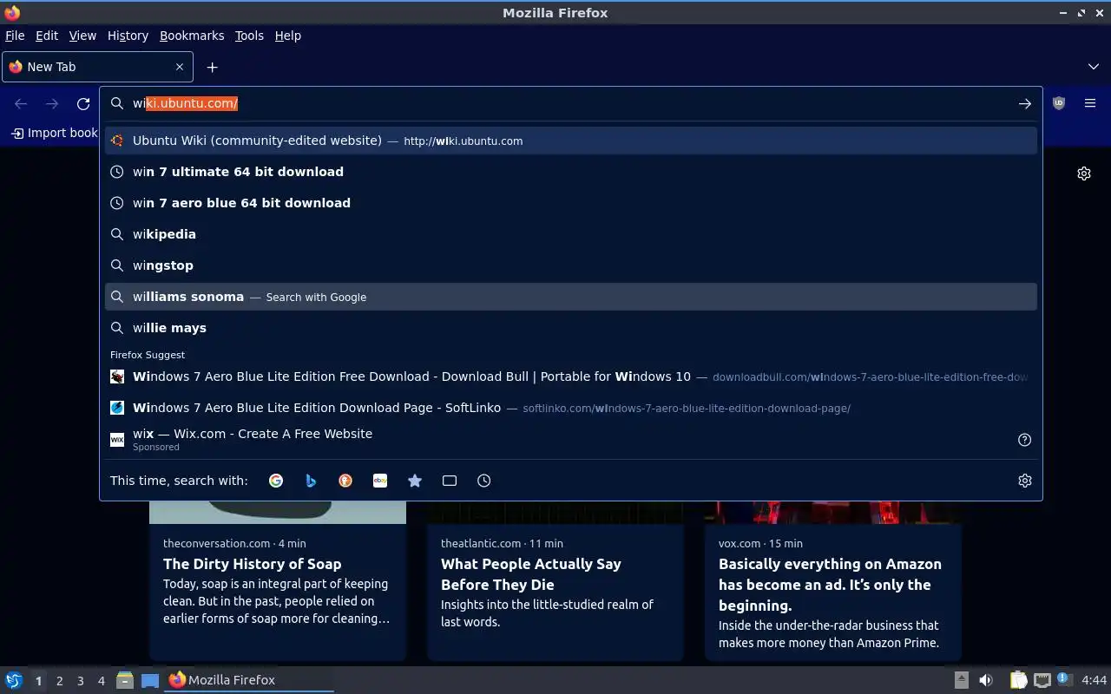This screenshot has width=1111, height=694.
Task: Open the volume control in tray
Action: tap(986, 680)
